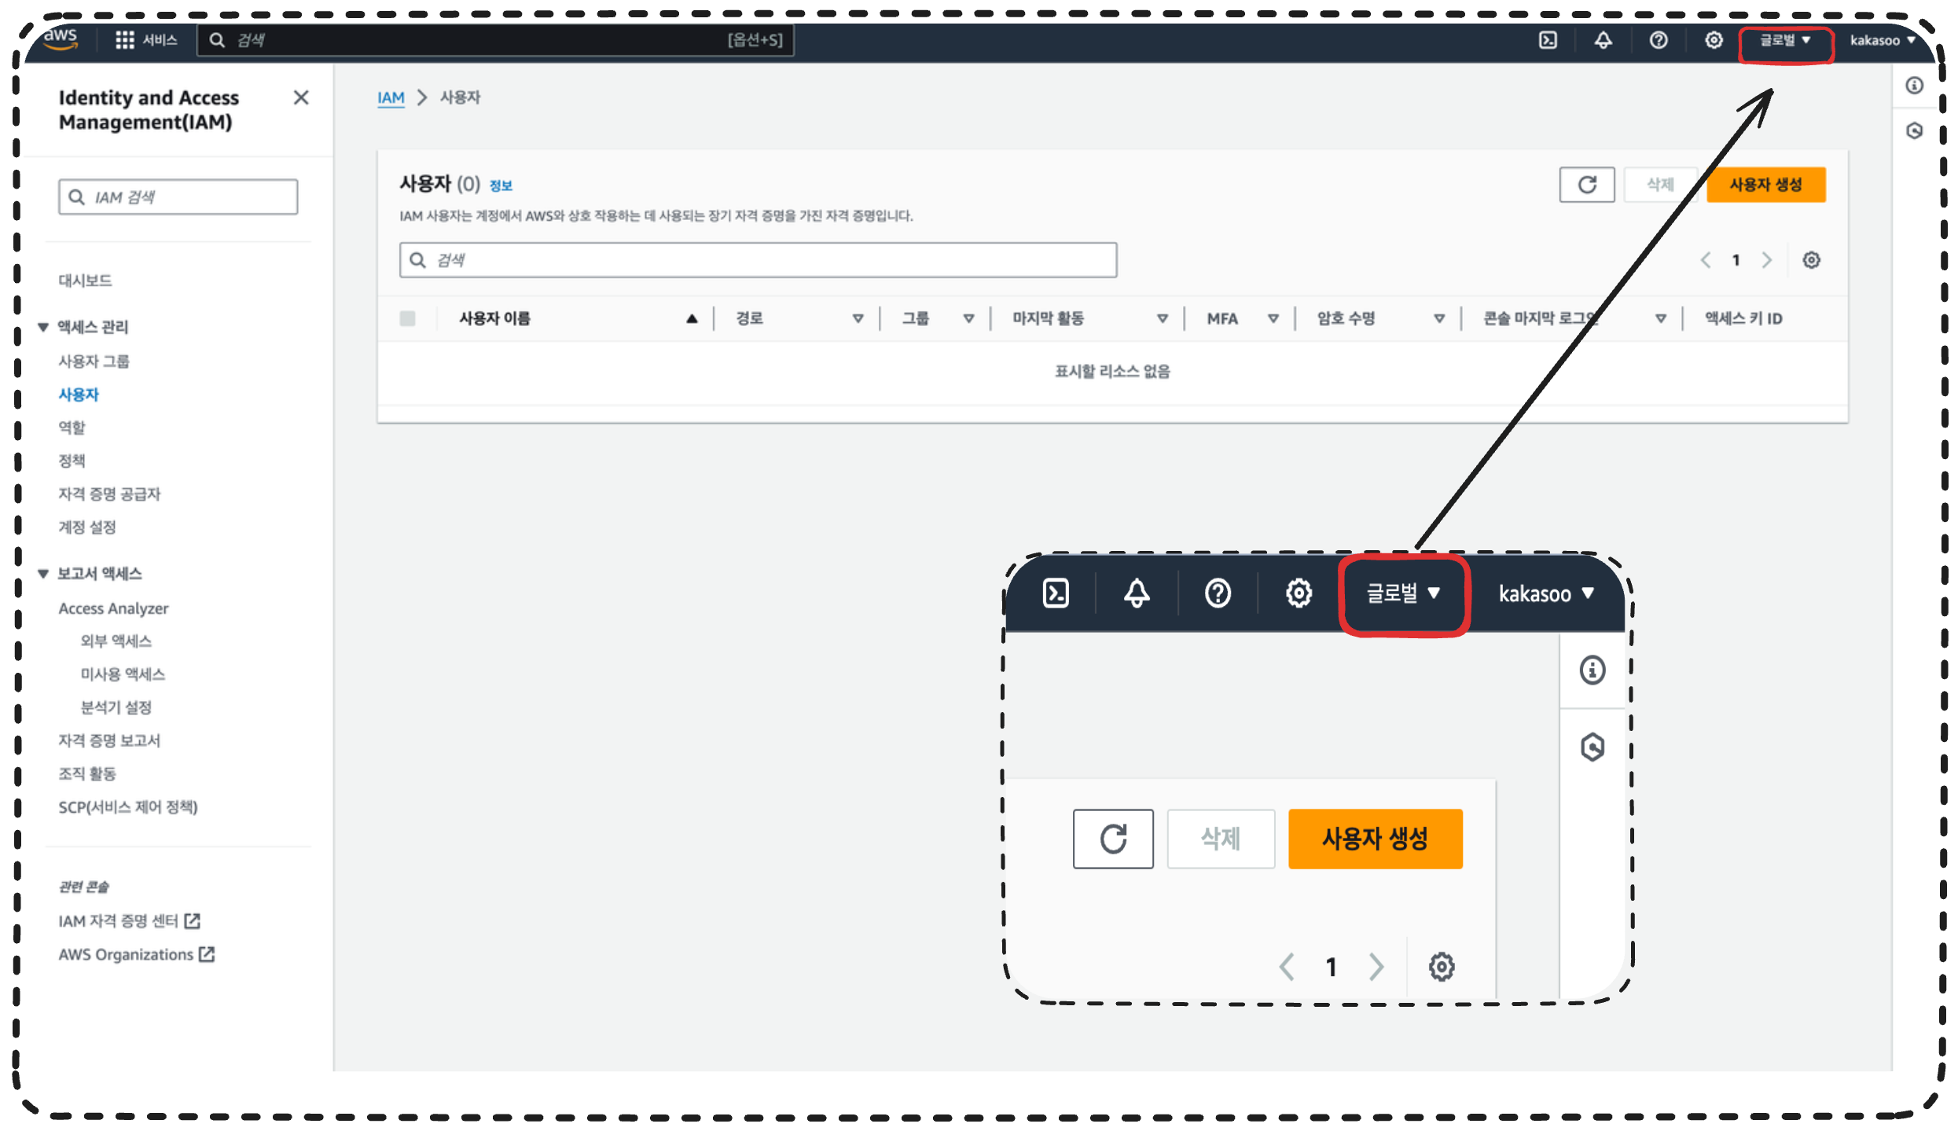Open the info panel icon on right edge

coord(1914,86)
